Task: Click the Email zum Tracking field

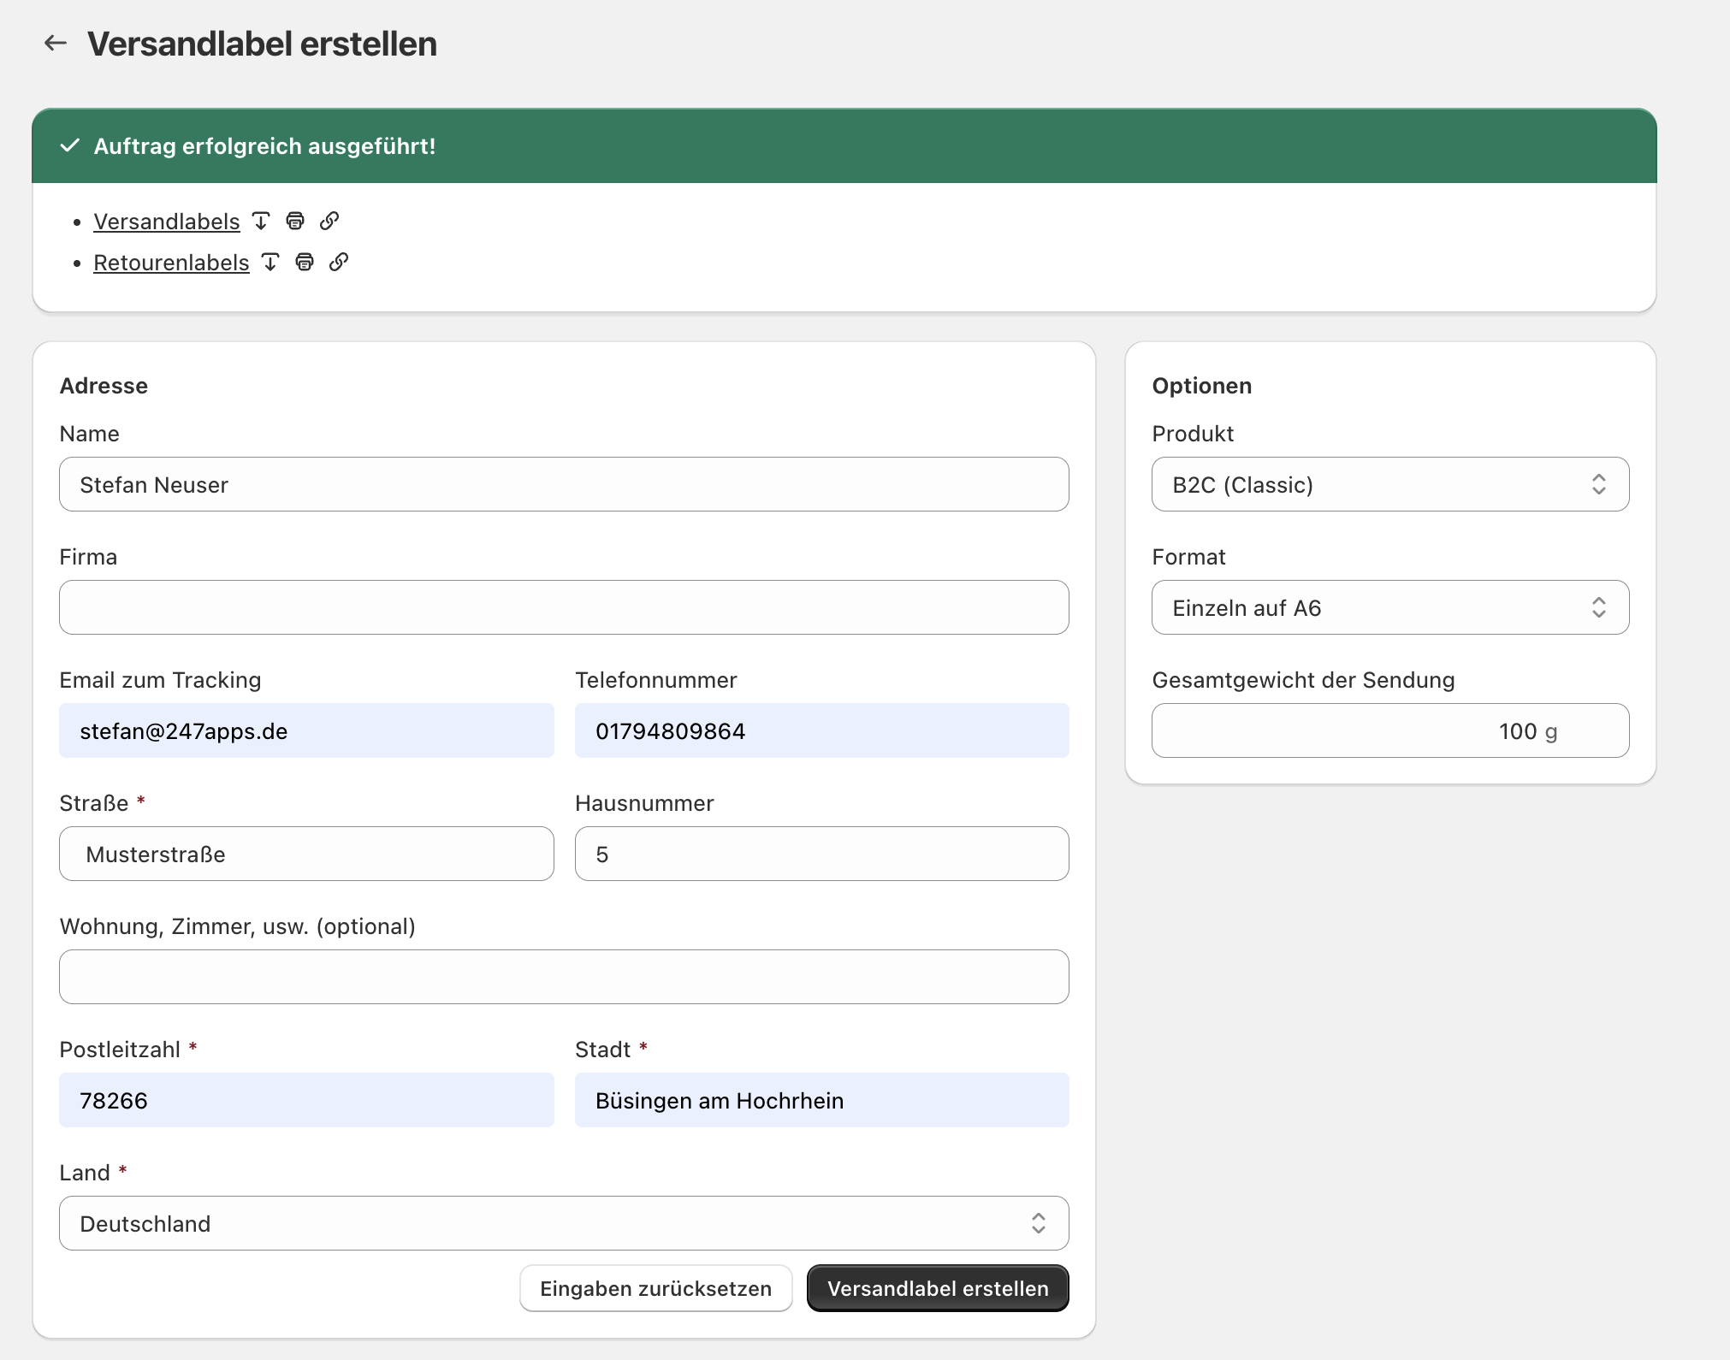Action: click(306, 730)
